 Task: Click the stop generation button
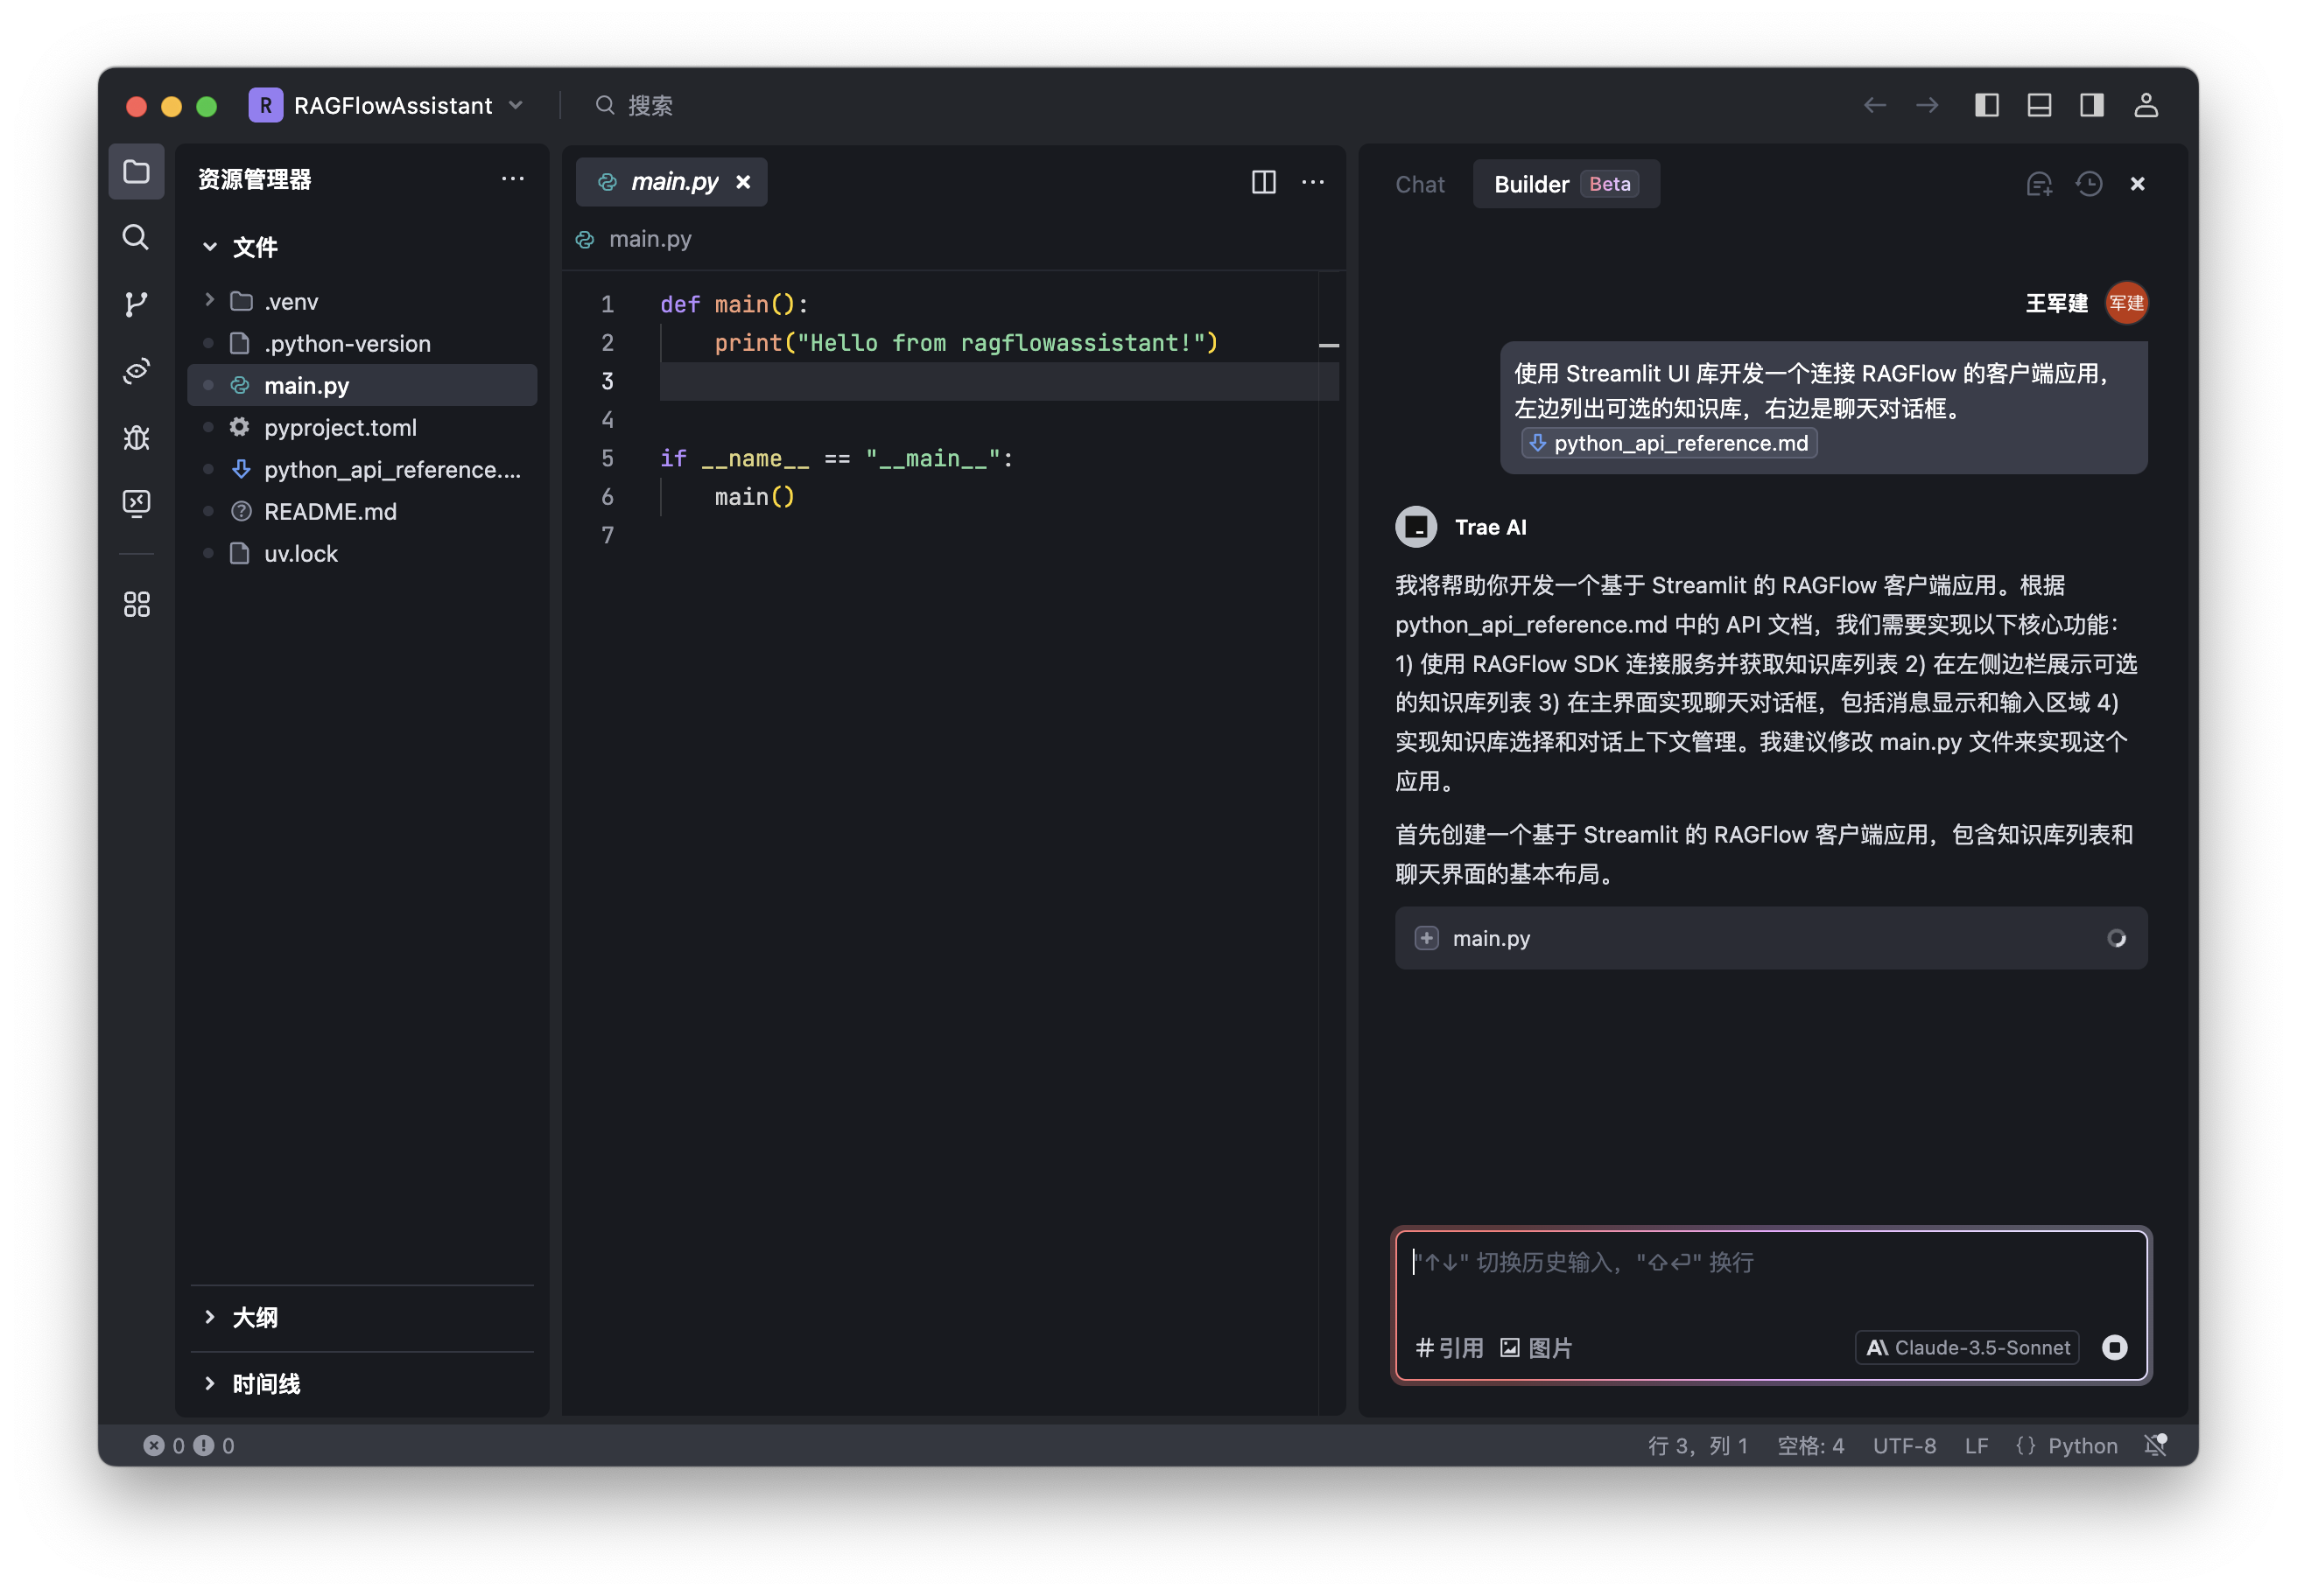pyautogui.click(x=2114, y=1347)
